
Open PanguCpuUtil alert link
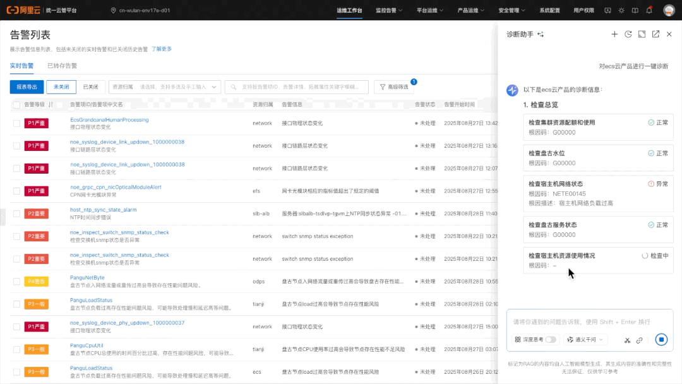[x=87, y=345]
